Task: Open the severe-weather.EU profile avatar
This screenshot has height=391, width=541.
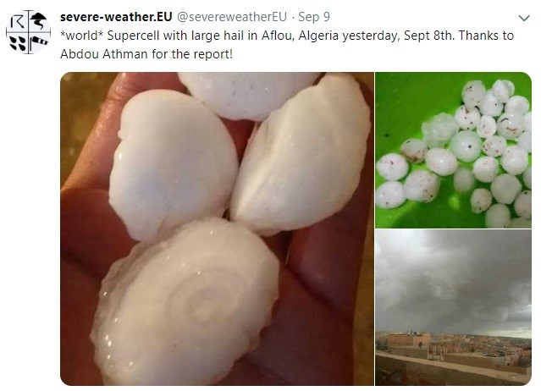Action: 28,32
